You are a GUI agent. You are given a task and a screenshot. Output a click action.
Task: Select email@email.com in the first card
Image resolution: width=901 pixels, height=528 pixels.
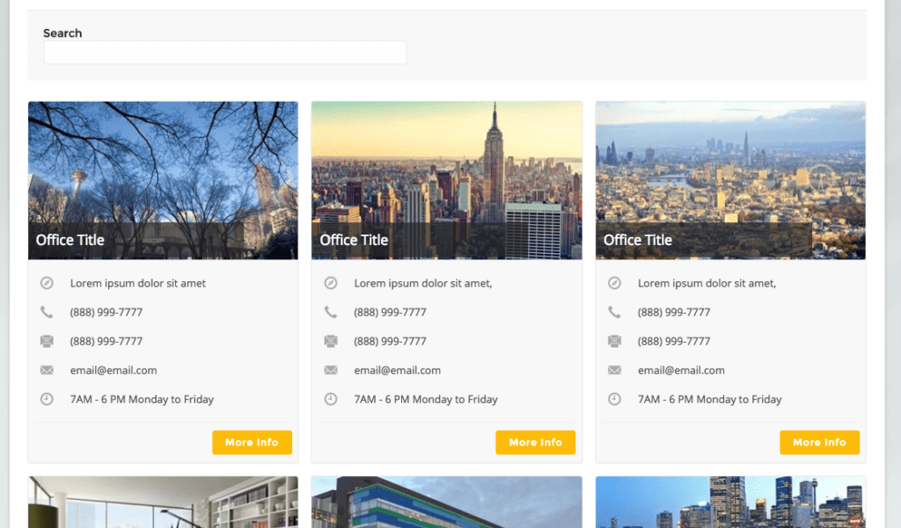tap(114, 370)
